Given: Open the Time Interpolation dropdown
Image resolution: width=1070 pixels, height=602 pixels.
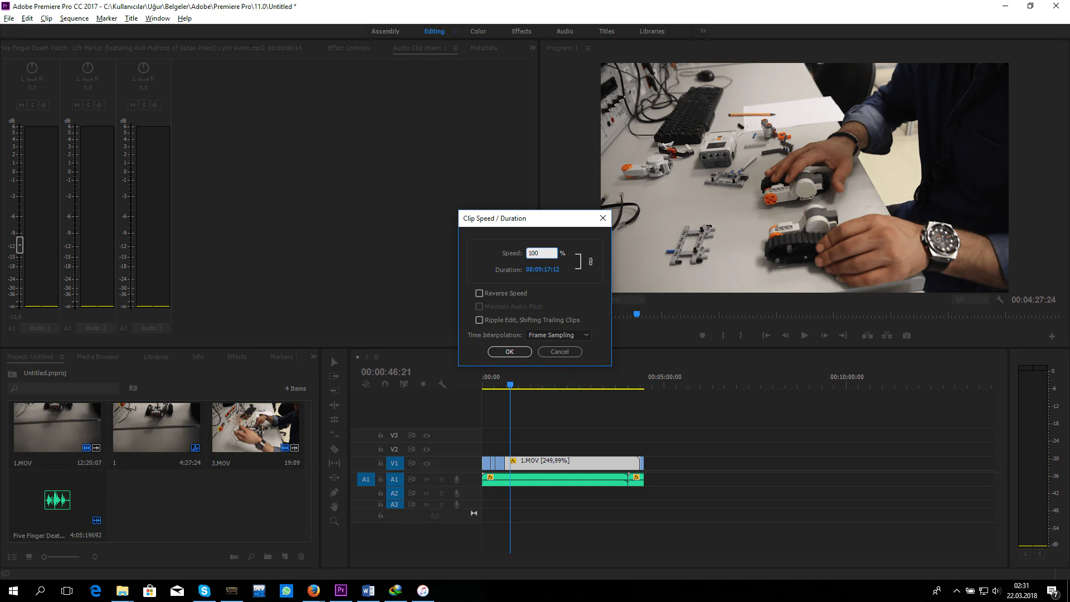Looking at the screenshot, I should (x=558, y=335).
